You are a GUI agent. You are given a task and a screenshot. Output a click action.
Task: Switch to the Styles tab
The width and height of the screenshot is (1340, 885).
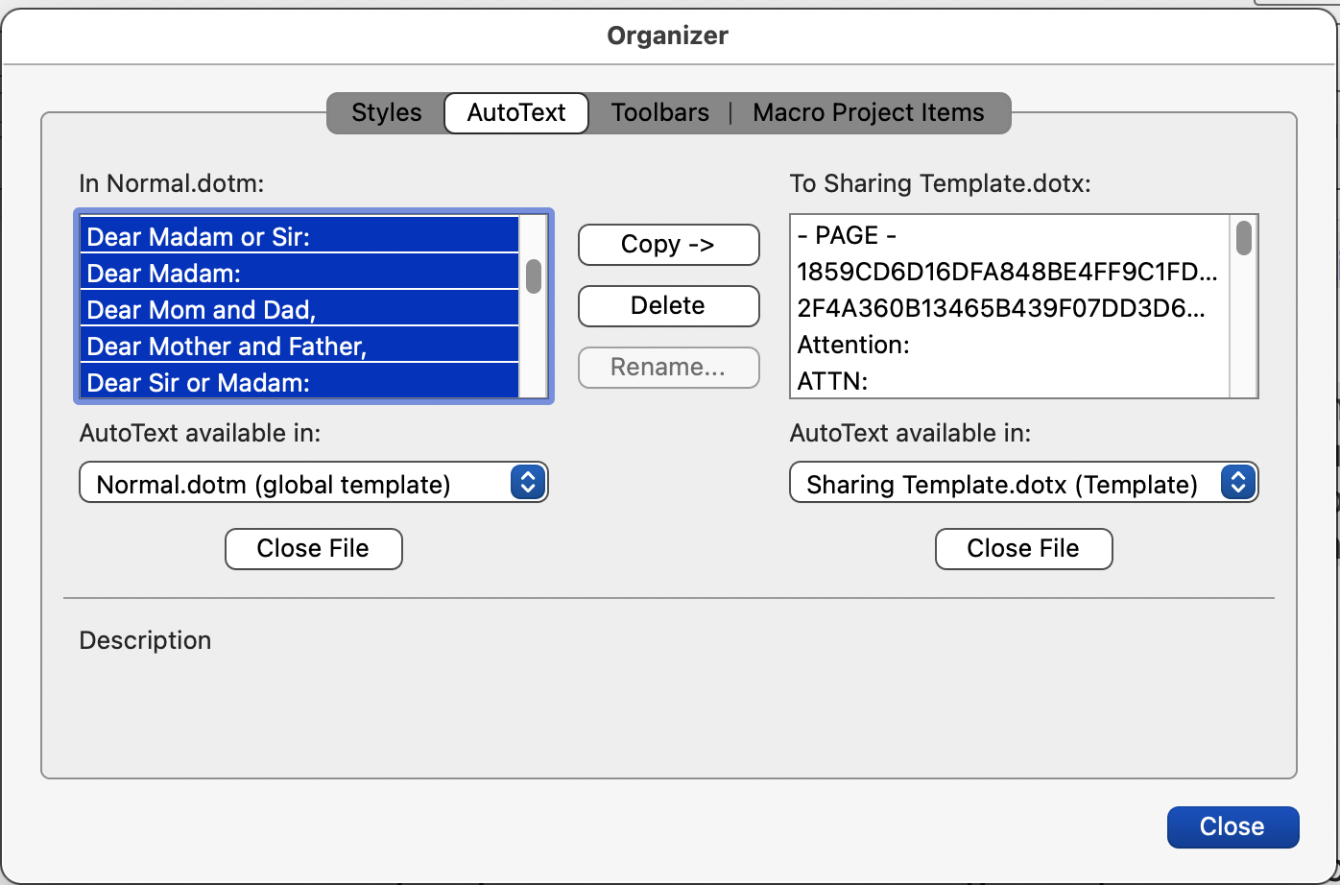386,112
